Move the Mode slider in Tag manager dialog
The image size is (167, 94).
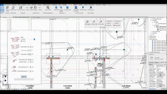[34, 39]
